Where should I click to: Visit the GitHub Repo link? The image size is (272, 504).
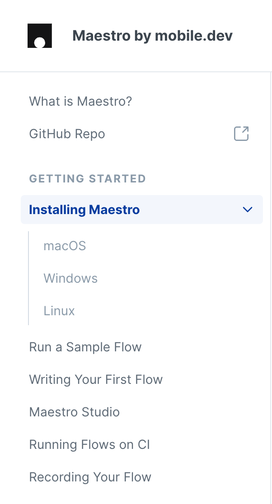pos(67,134)
